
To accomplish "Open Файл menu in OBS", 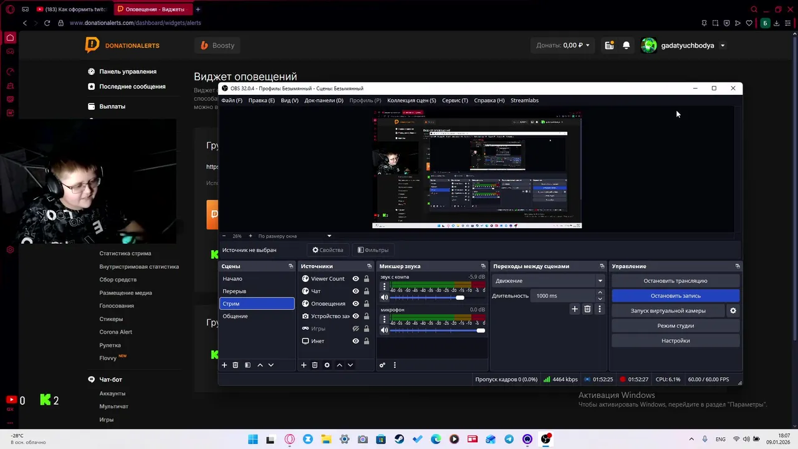I will 232,100.
